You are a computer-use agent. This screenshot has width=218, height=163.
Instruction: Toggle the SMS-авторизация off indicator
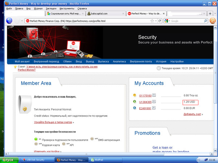92,139
